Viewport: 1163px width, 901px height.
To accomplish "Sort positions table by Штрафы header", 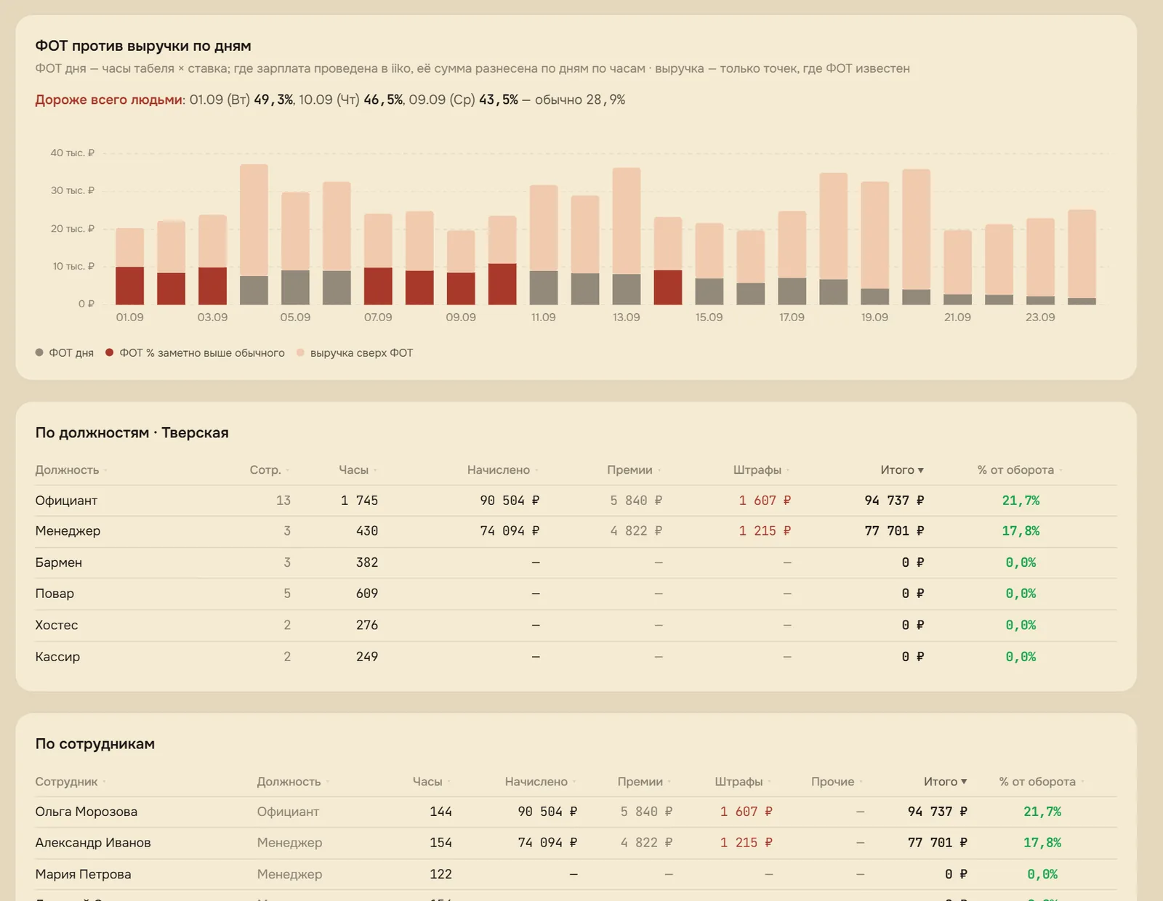I will (761, 470).
